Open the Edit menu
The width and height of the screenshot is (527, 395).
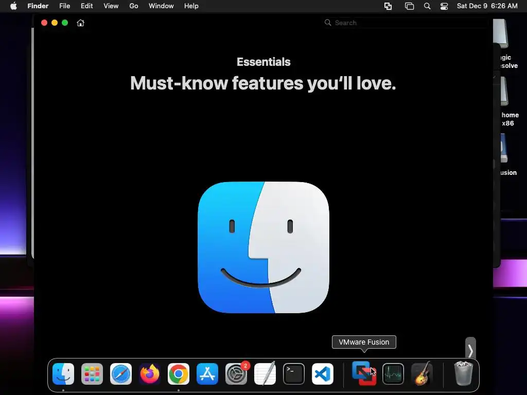pos(86,6)
